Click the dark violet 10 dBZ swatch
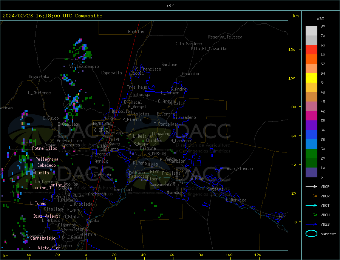The width and height of the screenshot is (340, 260). (x=311, y=172)
